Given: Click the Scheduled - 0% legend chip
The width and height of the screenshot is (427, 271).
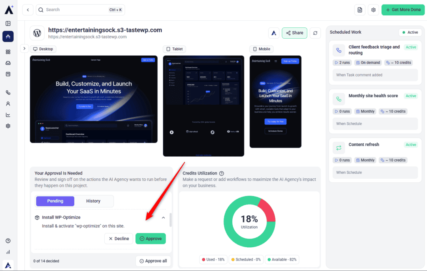Looking at the screenshot, I should coord(246,260).
